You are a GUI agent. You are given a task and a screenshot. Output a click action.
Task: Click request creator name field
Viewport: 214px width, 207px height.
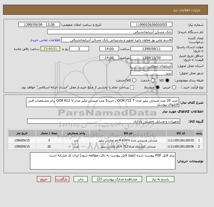(117, 40)
